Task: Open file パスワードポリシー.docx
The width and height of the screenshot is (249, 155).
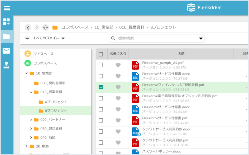Action: tap(161, 151)
